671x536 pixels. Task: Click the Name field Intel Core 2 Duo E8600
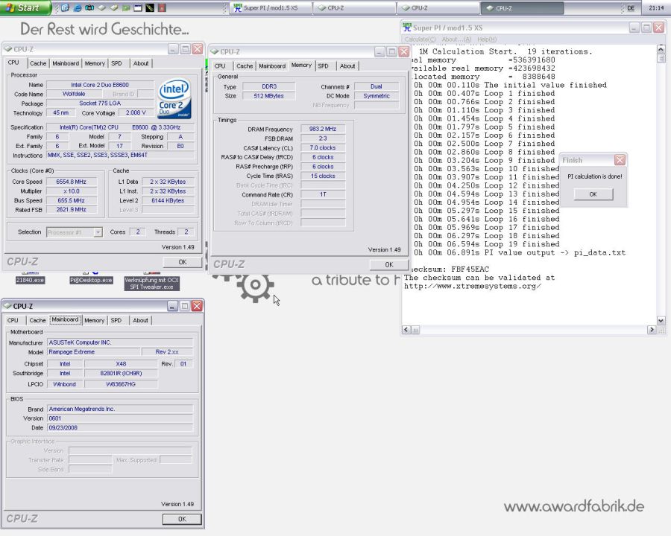100,85
